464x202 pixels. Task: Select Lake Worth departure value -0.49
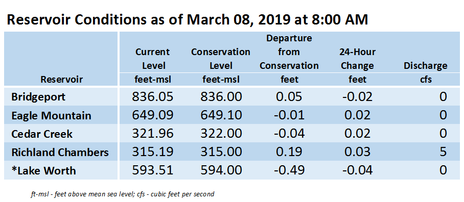289,171
